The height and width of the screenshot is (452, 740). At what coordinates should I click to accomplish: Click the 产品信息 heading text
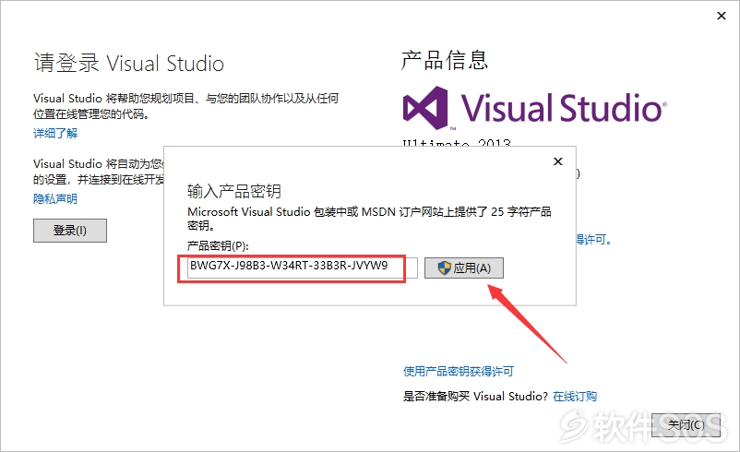tap(444, 60)
